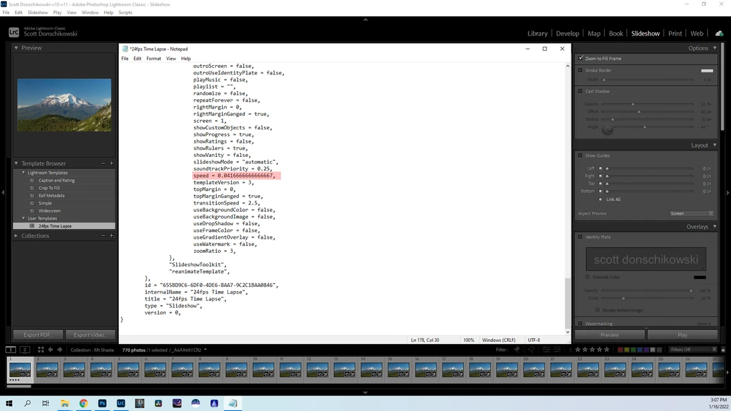Select second window display button 2
This screenshot has height=411, width=731.
pos(25,349)
